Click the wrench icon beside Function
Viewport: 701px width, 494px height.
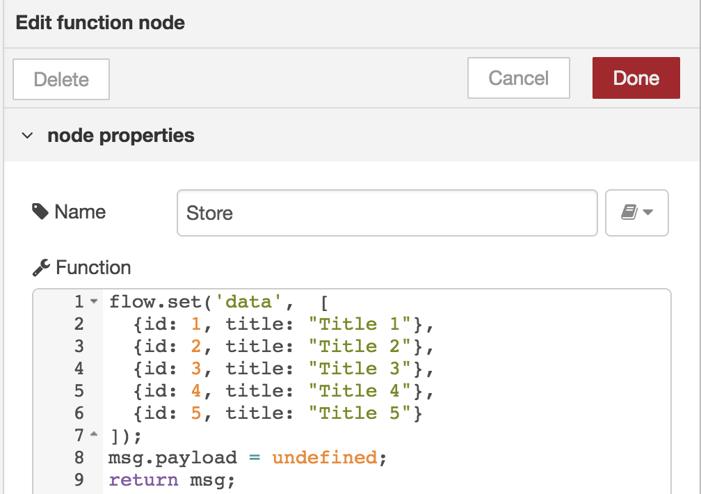tap(41, 268)
